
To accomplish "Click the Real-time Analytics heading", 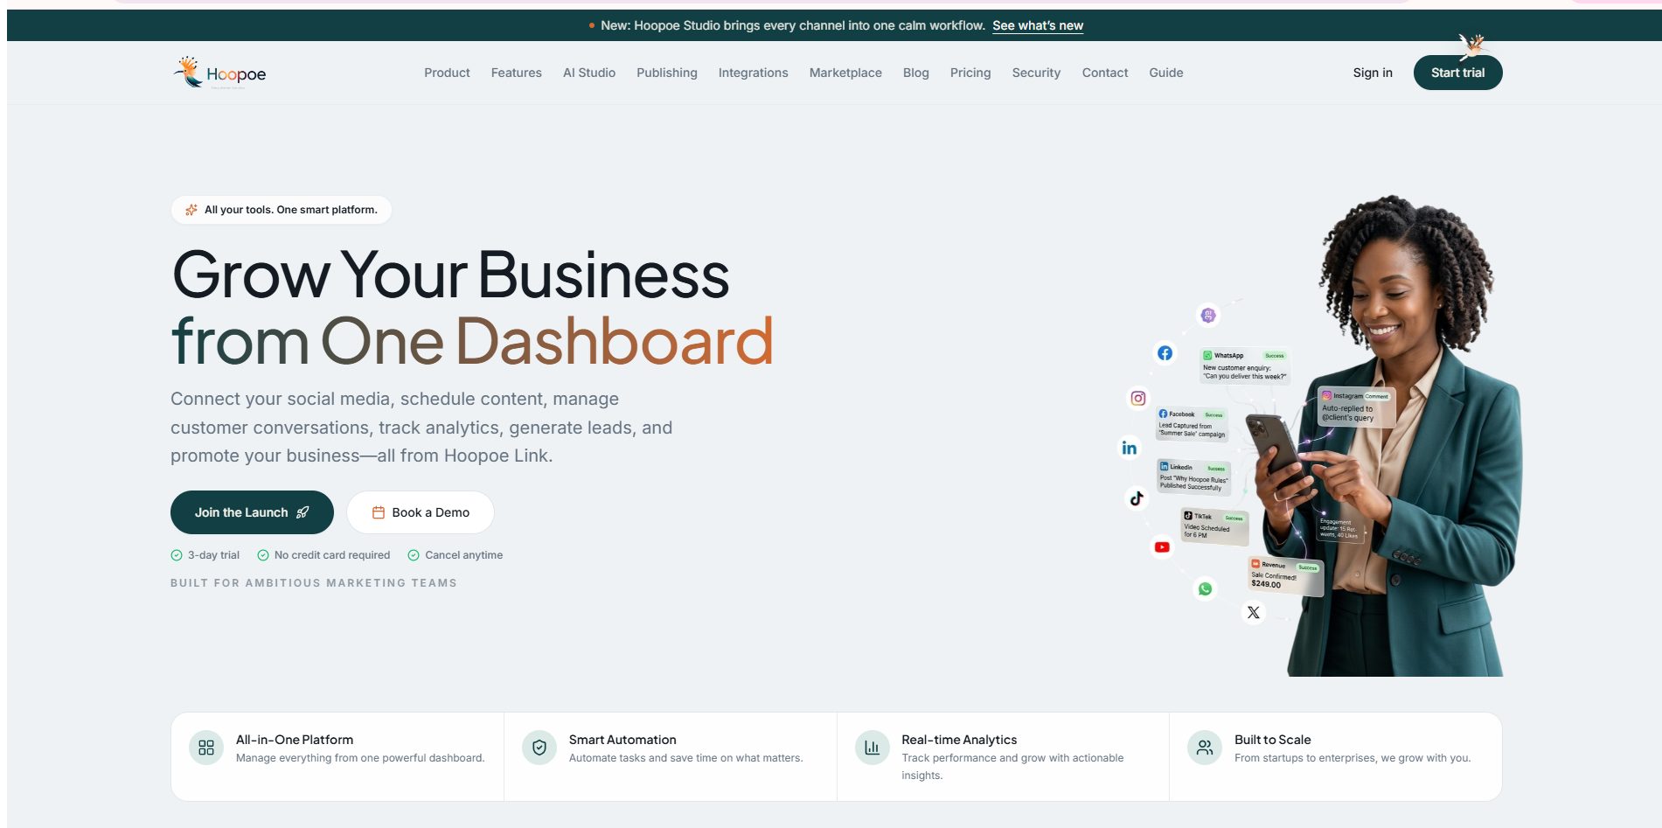I will coord(959,740).
